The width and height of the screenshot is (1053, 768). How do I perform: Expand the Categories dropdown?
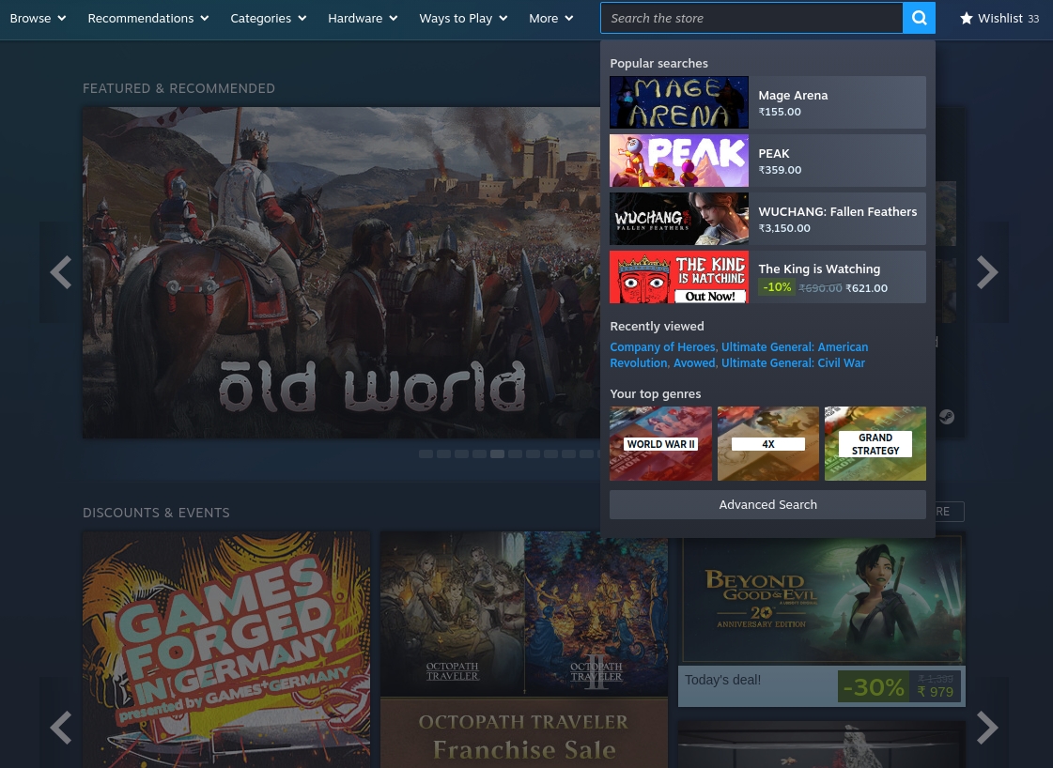[268, 18]
